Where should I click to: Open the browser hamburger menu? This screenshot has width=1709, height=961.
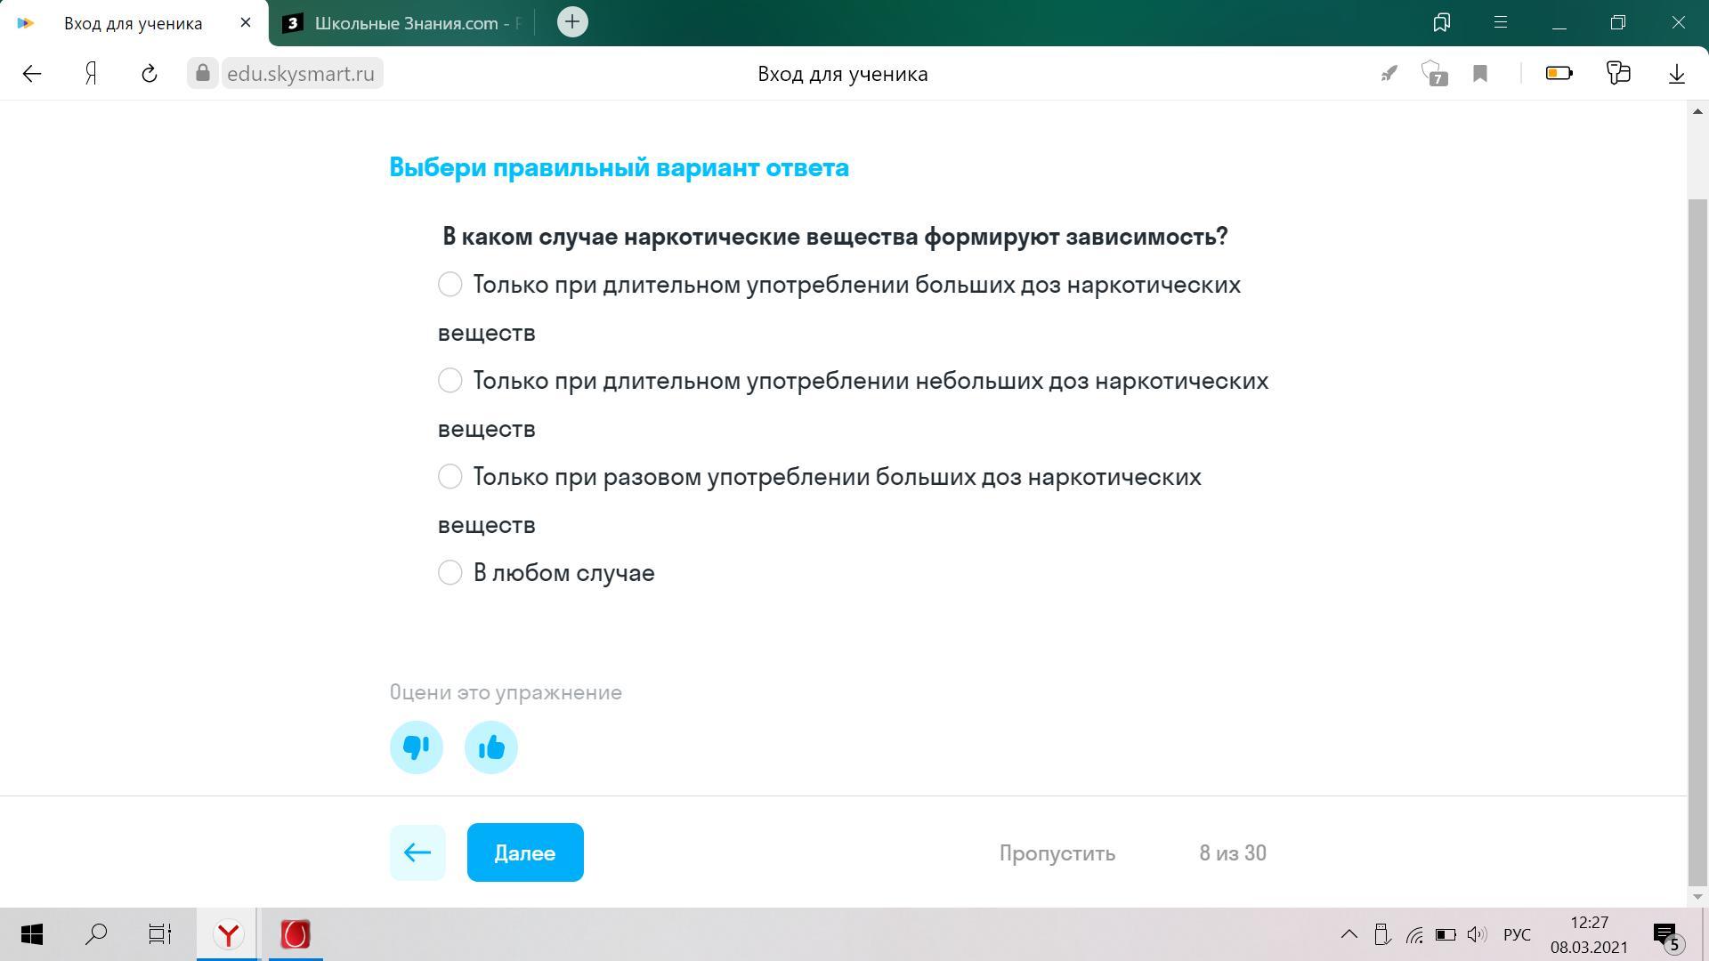coord(1500,23)
